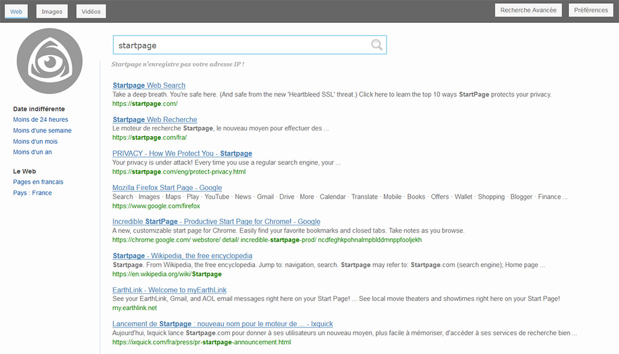Click the 'See your EarthLink, Gmail' snippet
The width and height of the screenshot is (619, 354).
(336, 299)
